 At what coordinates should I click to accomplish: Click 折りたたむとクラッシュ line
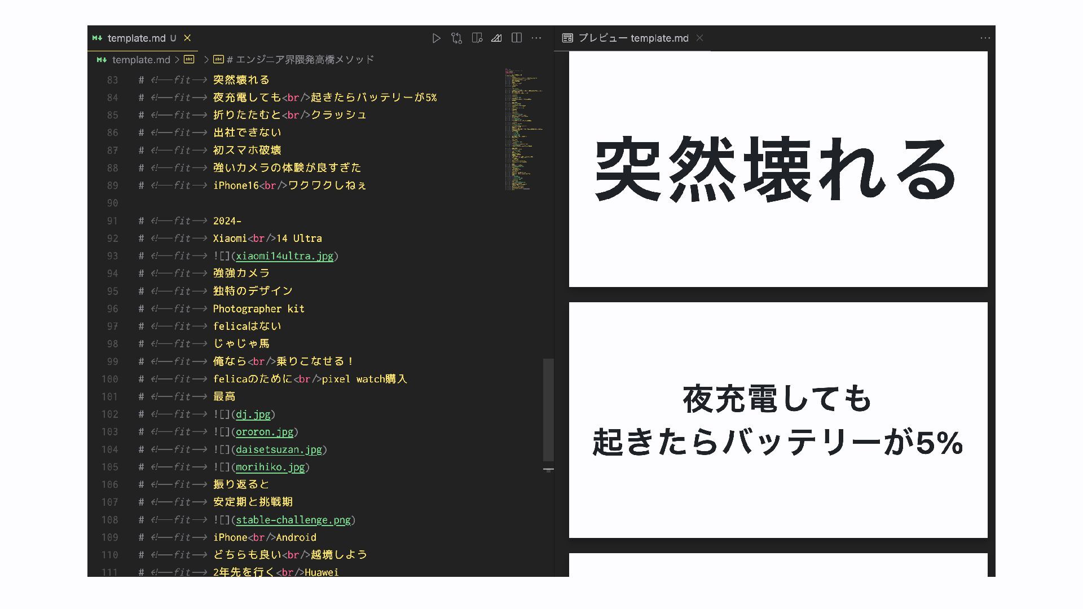(290, 115)
